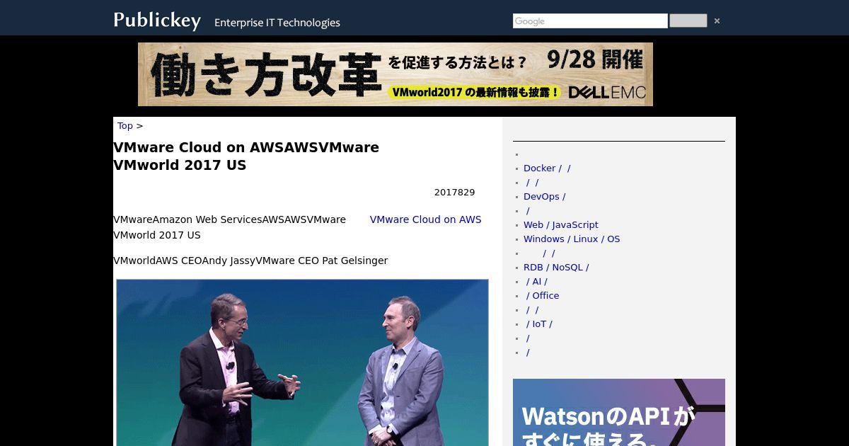Open AI category link in sidebar
This screenshot has height=446, width=849.
coord(536,282)
